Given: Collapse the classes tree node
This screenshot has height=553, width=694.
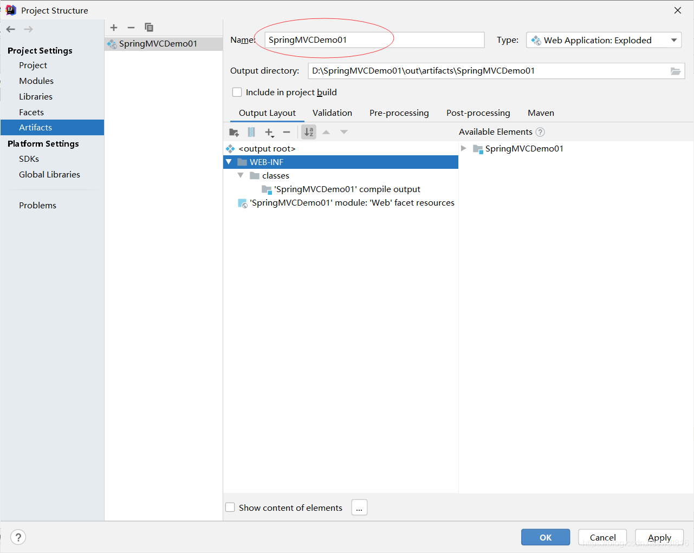Looking at the screenshot, I should (241, 175).
